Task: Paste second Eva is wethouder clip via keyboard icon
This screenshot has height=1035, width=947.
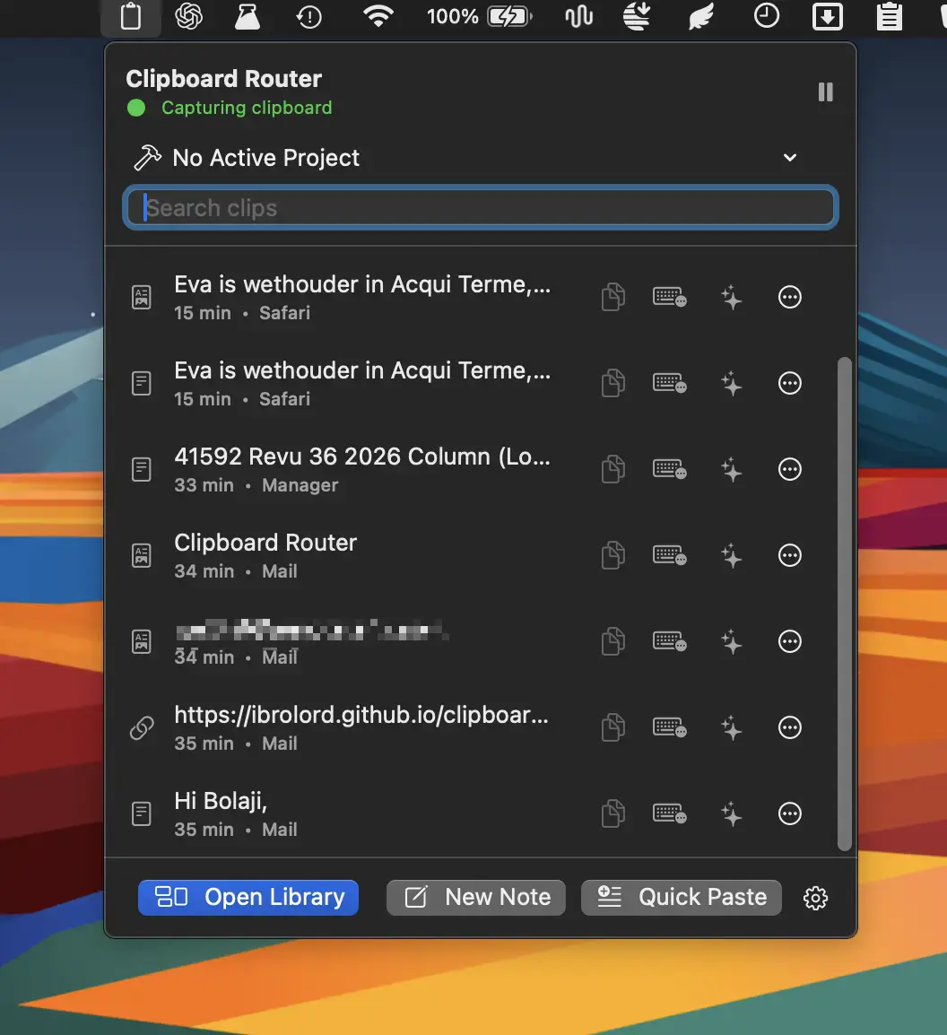Action: click(x=669, y=383)
